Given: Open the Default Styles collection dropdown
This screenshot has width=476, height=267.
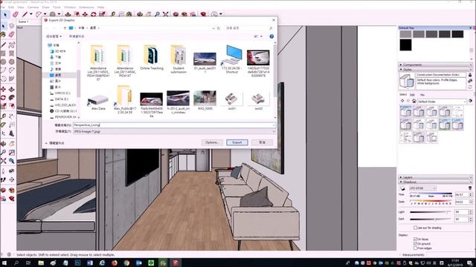Looking at the screenshot, I should (442, 102).
